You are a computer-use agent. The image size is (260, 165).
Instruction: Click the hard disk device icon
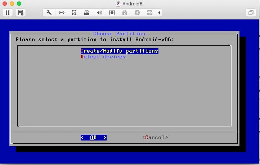[x=74, y=13]
